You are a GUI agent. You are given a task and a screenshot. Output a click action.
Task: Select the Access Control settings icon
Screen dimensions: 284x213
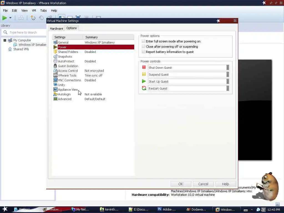click(55, 71)
